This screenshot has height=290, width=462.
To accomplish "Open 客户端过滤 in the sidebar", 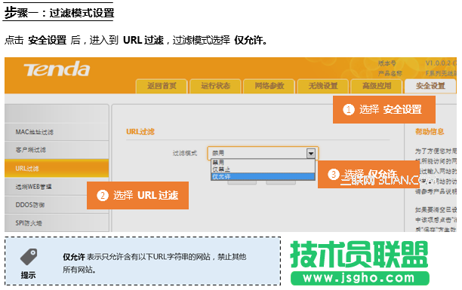I will (57, 150).
